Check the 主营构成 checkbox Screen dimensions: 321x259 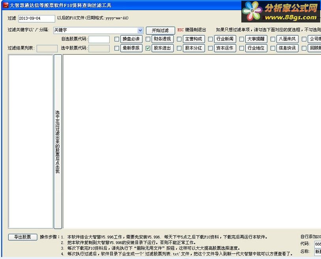[x=179, y=39]
